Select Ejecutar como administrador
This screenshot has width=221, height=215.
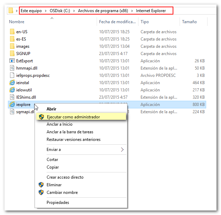(x=81, y=117)
